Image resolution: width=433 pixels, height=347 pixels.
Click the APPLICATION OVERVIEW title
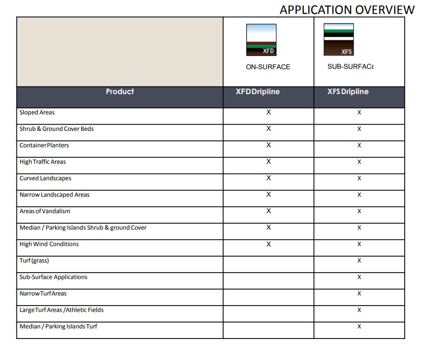coord(347,10)
